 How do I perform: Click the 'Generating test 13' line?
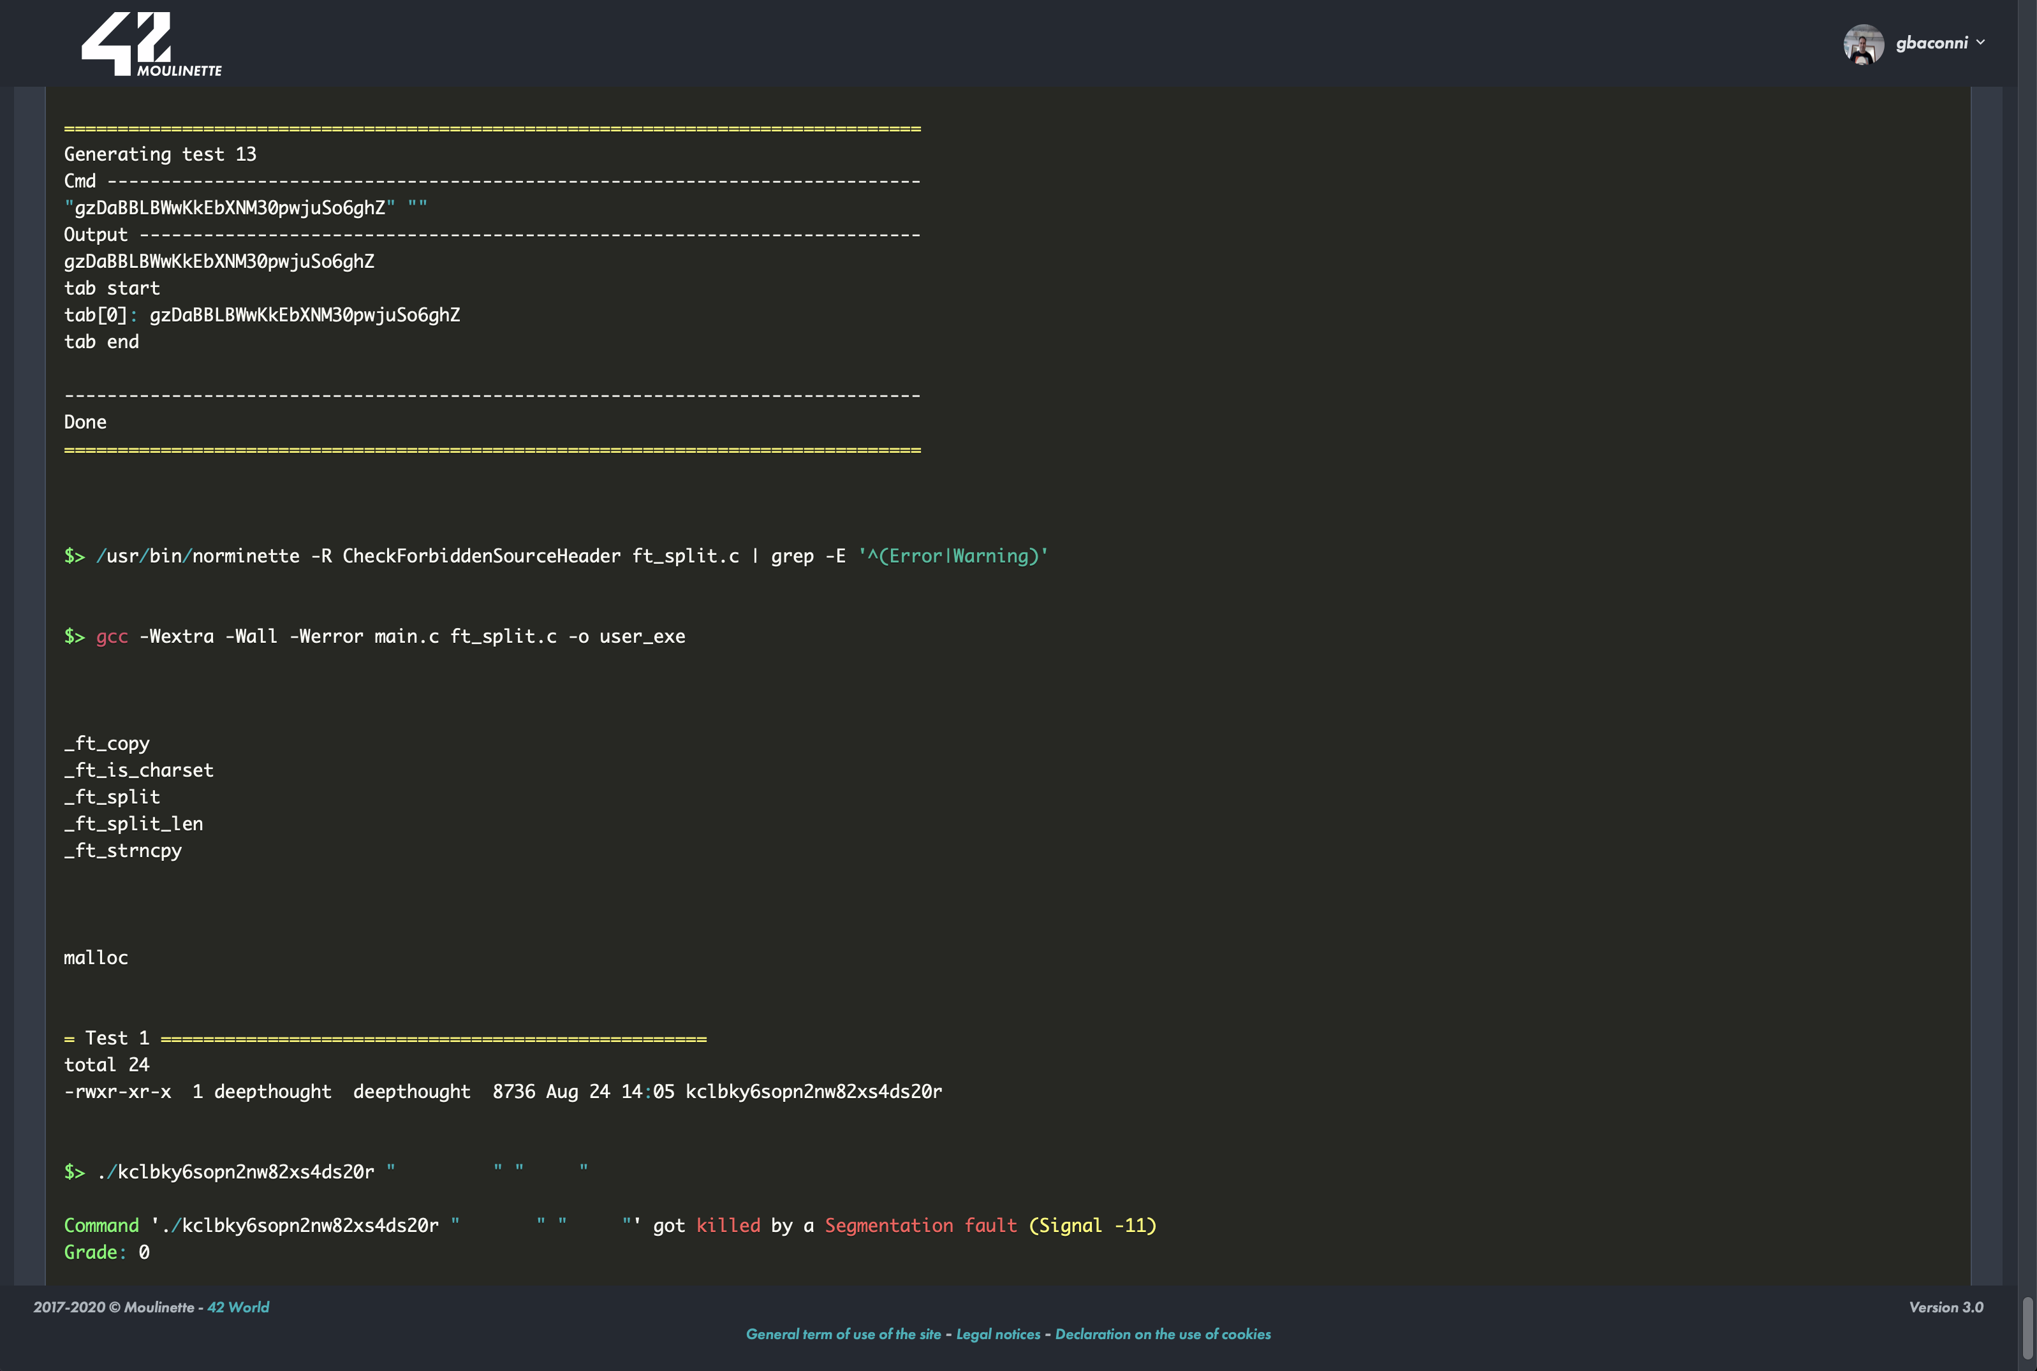(160, 154)
